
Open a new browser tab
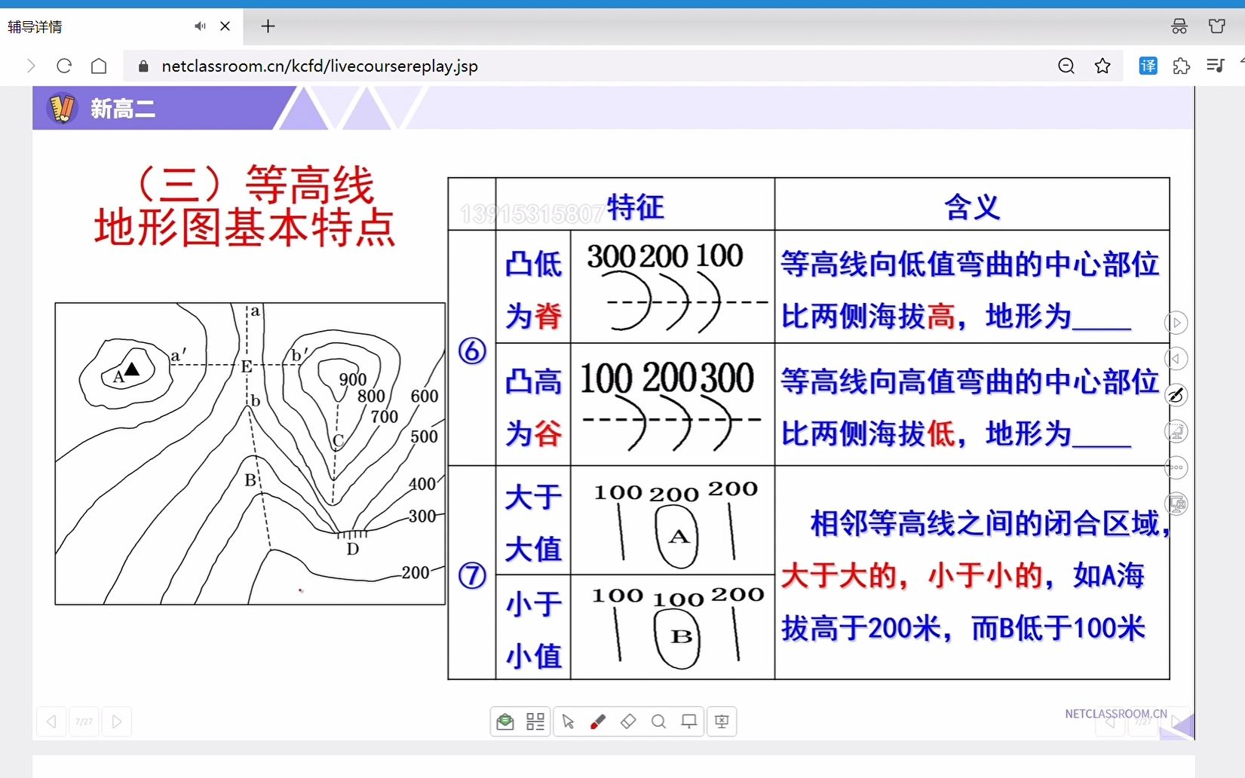268,26
